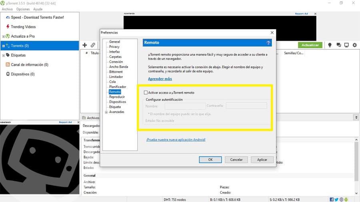
Task: Close the Preferencias dialog with X
Action: click(272, 32)
